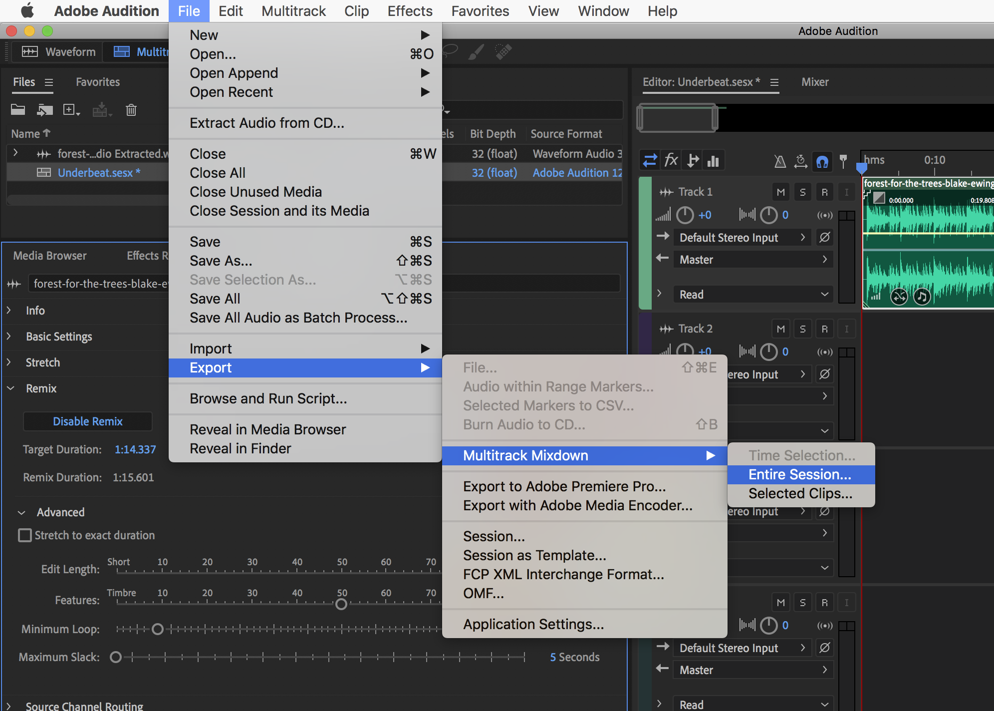The image size is (994, 711).
Task: Click the music note icon on the clip
Action: point(922,297)
